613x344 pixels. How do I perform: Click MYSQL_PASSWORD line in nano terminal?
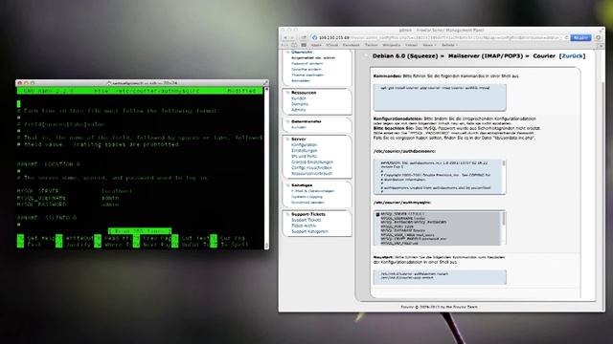tap(68, 204)
